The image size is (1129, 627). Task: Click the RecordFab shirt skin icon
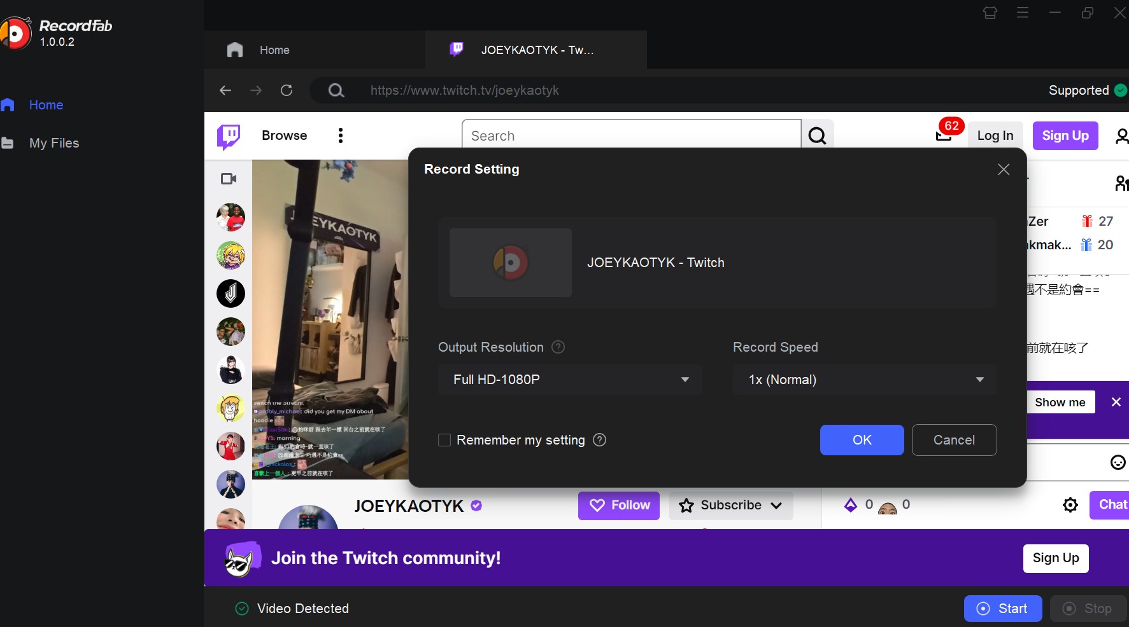pos(990,13)
